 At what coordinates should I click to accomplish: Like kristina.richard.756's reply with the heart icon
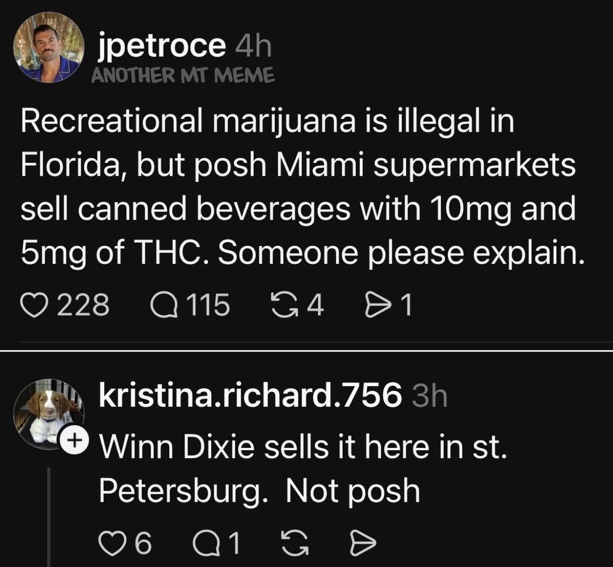112,544
